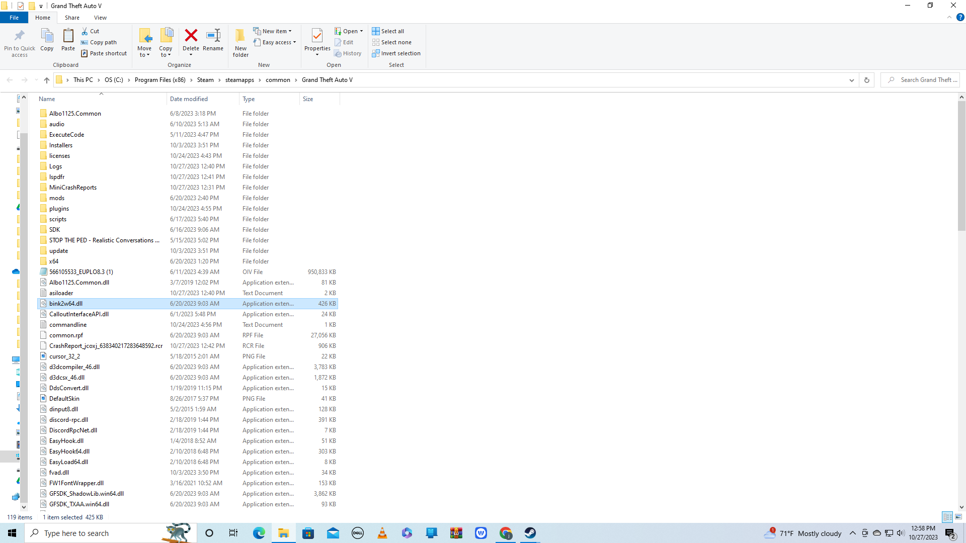
Task: Open Properties from the ribbon
Action: (x=317, y=36)
